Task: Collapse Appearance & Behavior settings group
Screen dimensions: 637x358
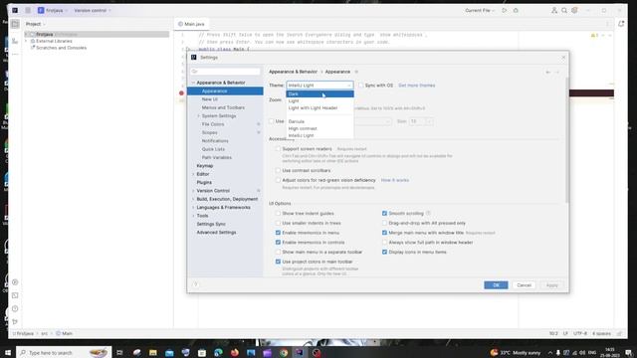Action: [x=193, y=83]
